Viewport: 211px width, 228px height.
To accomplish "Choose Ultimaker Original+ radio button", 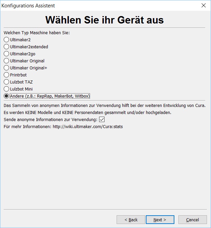I will pyautogui.click(x=6, y=68).
